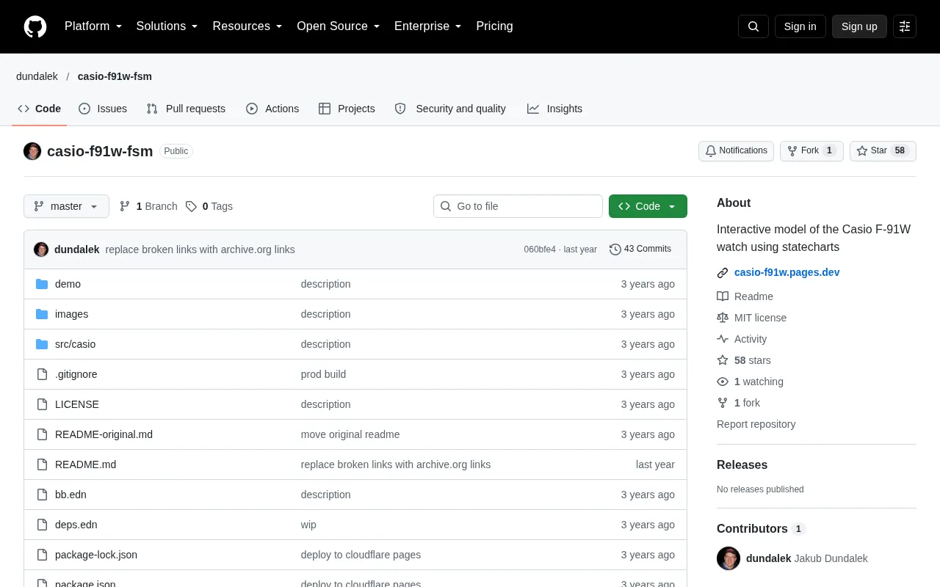Switch to the Pull requests tab
This screenshot has height=587, width=940.
pos(186,109)
